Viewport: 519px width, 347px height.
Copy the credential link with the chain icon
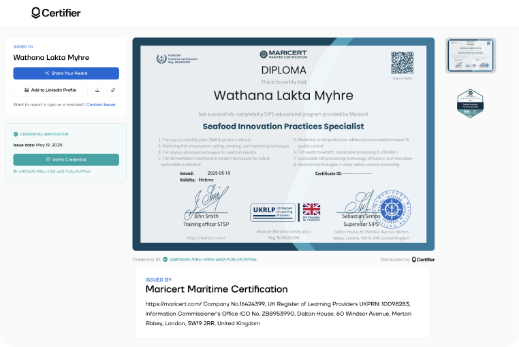(x=113, y=90)
